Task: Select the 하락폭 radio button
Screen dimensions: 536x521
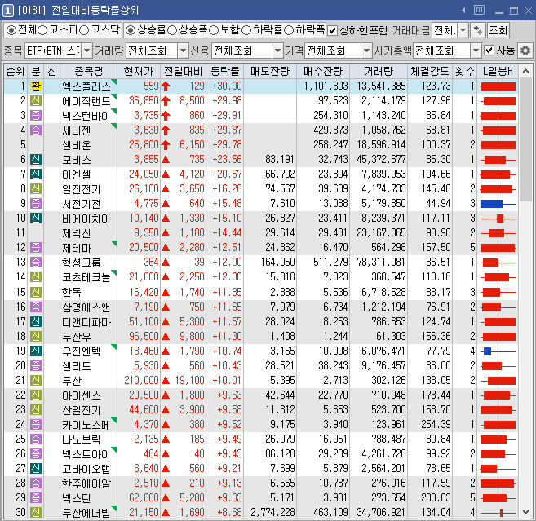Action: click(289, 30)
